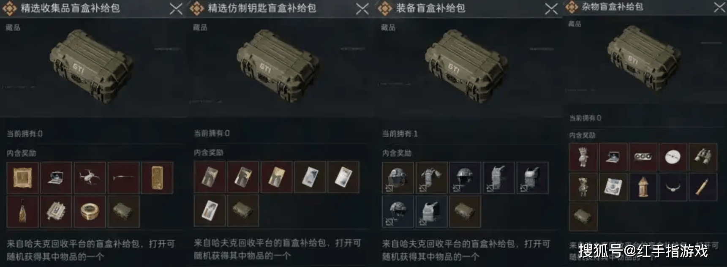The height and width of the screenshot is (267, 727).
Task: Select the gold-colored key card reward
Action: click(x=277, y=177)
